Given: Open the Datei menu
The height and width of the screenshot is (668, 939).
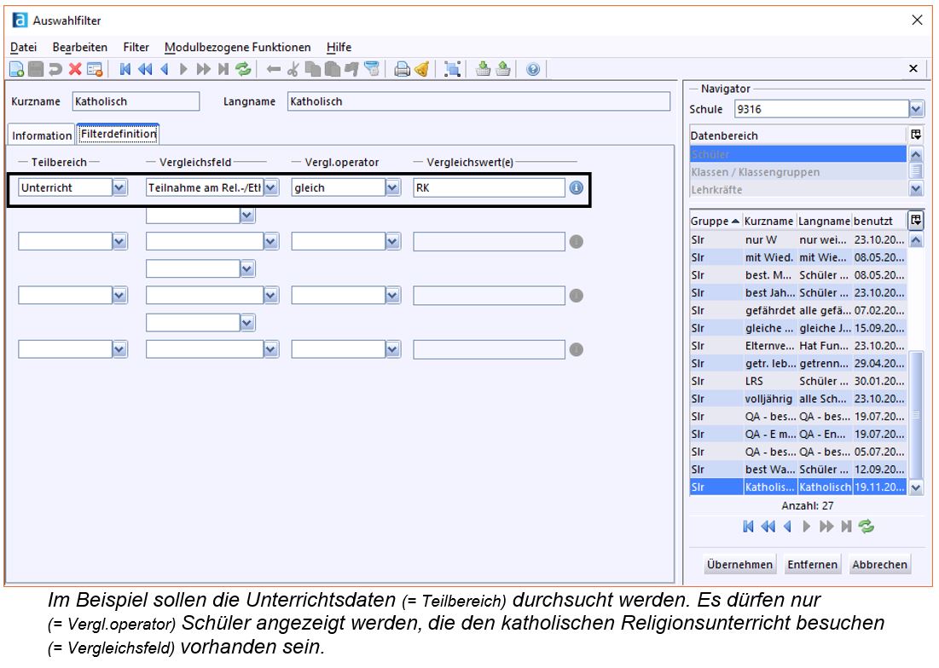Looking at the screenshot, I should 23,47.
